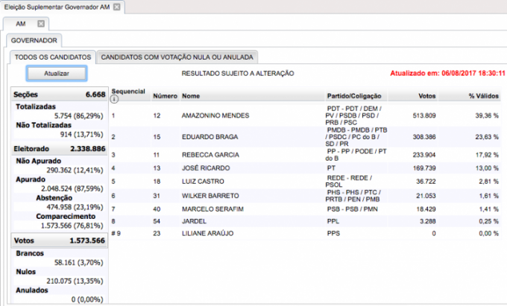Sort by the % Válidos column header

pyautogui.click(x=483, y=95)
